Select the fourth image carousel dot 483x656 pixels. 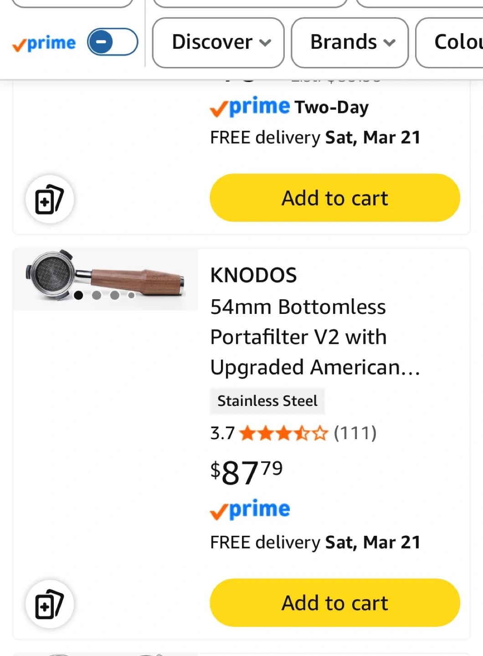(131, 295)
